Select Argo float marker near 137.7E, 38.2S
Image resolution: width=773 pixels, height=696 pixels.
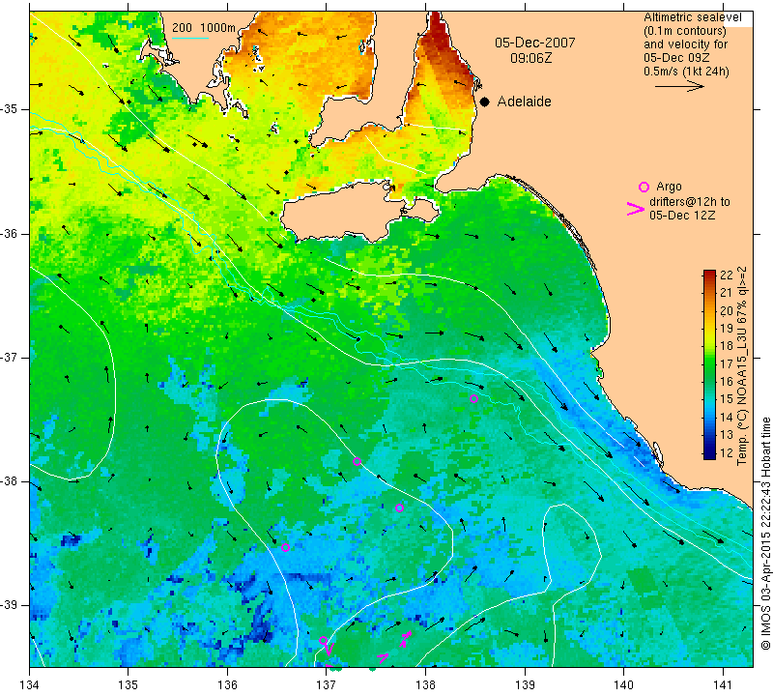point(399,508)
